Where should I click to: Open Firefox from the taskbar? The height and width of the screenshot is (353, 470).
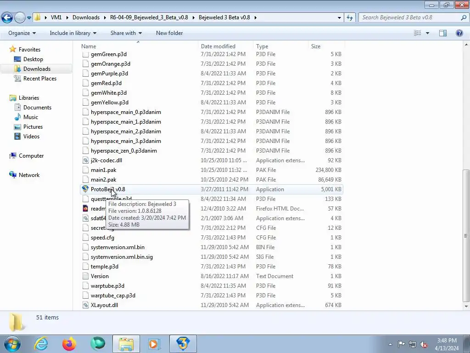[x=69, y=344]
